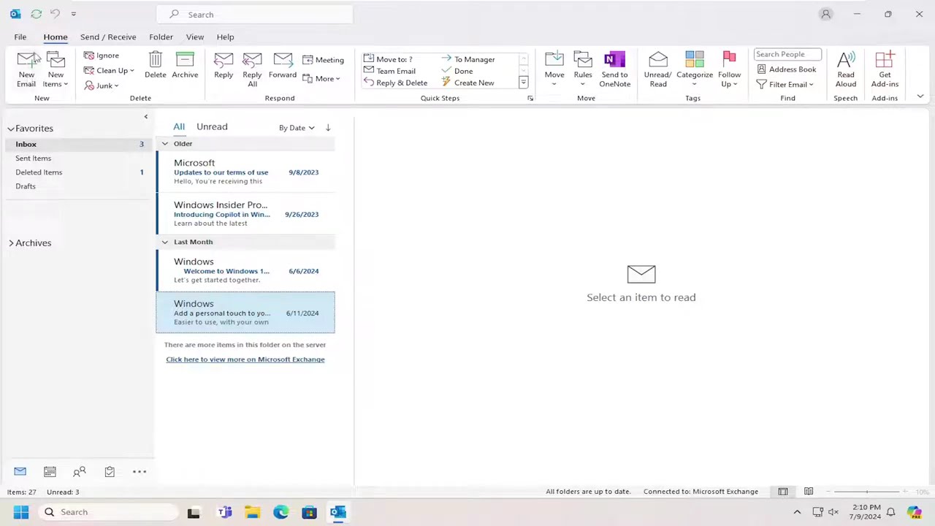Create New quick step
This screenshot has height=526, width=935.
tap(467, 83)
